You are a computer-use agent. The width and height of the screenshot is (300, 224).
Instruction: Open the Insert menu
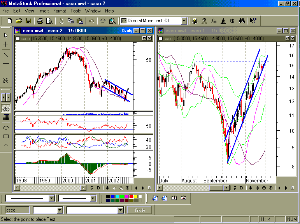click(x=44, y=11)
